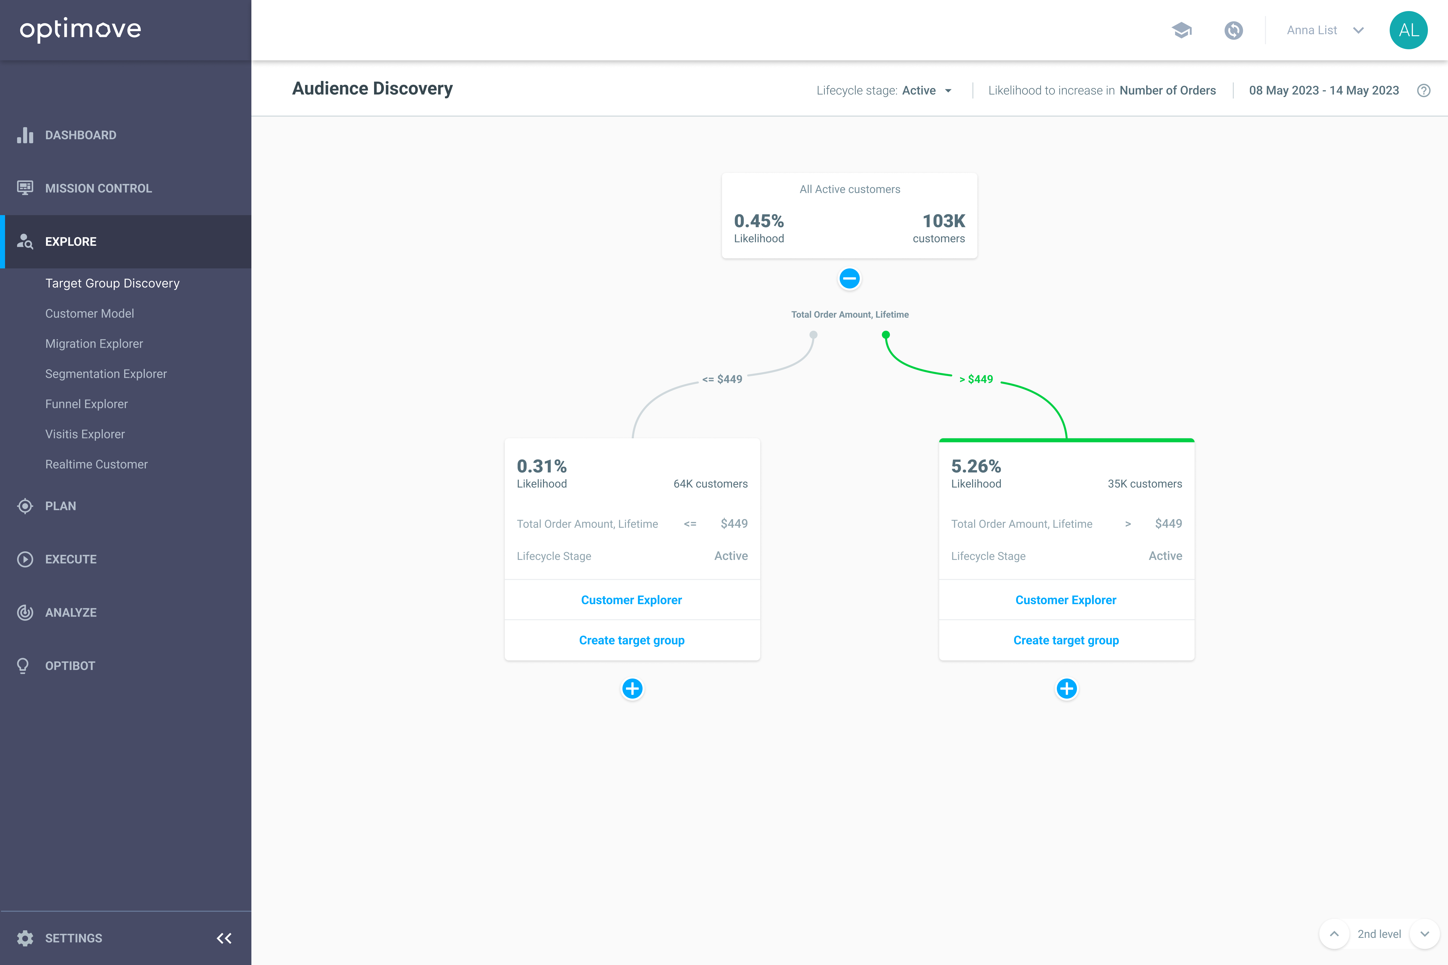
Task: Click the Optibot lightbulb icon
Action: 23,666
